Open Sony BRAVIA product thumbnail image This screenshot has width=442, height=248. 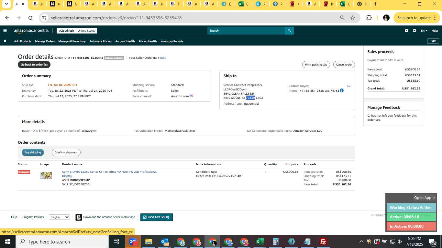coord(46,175)
